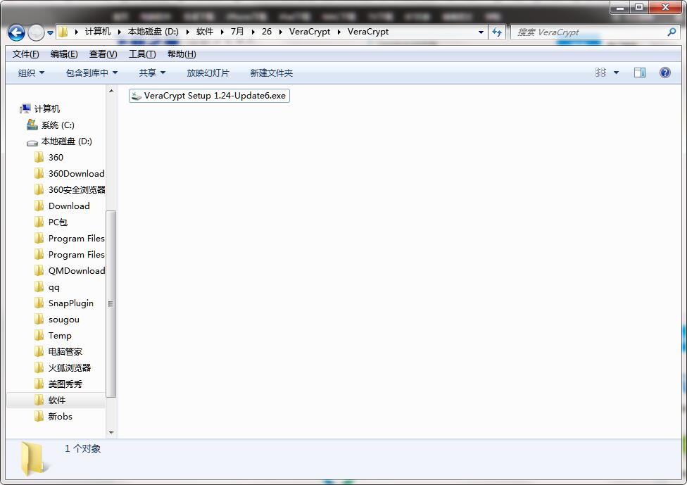Expand the arrow after 软件 in the address bar
The height and width of the screenshot is (485, 687).
222,32
